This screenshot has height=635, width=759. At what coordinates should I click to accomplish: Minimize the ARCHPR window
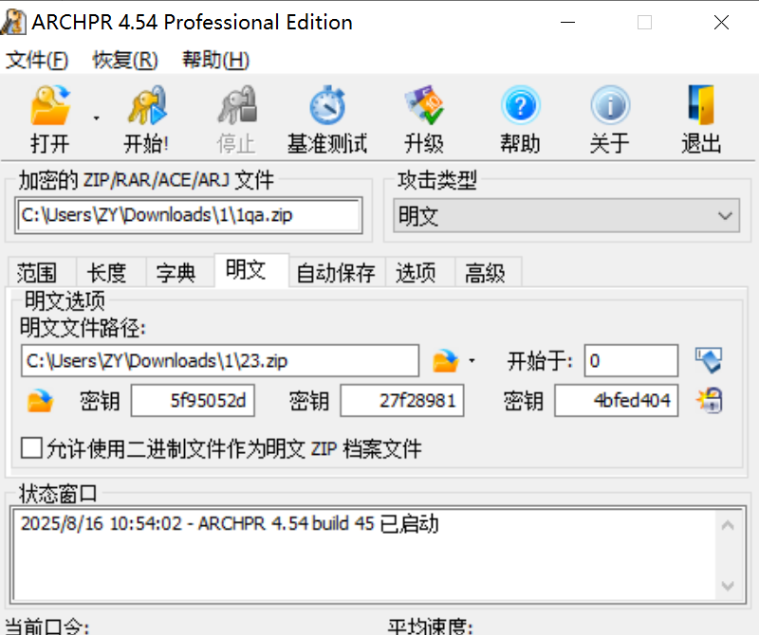click(567, 22)
